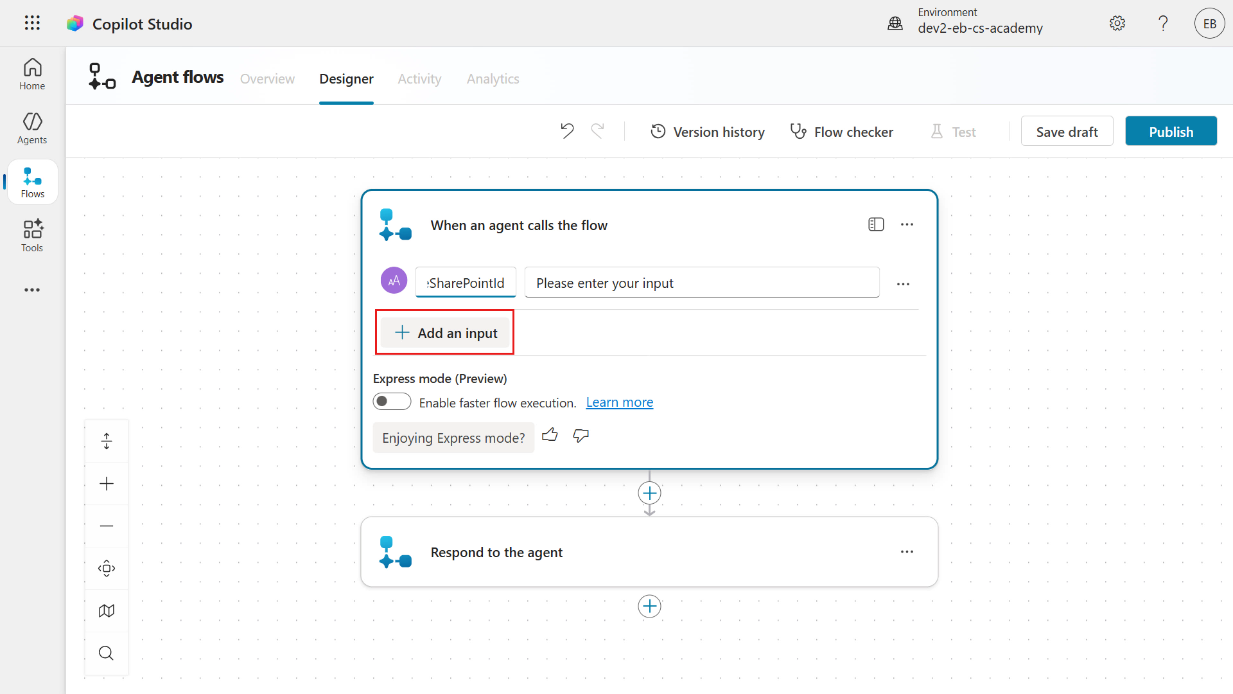Click the Please enter your input field
Screen dimensions: 1233x694
pyautogui.click(x=701, y=283)
